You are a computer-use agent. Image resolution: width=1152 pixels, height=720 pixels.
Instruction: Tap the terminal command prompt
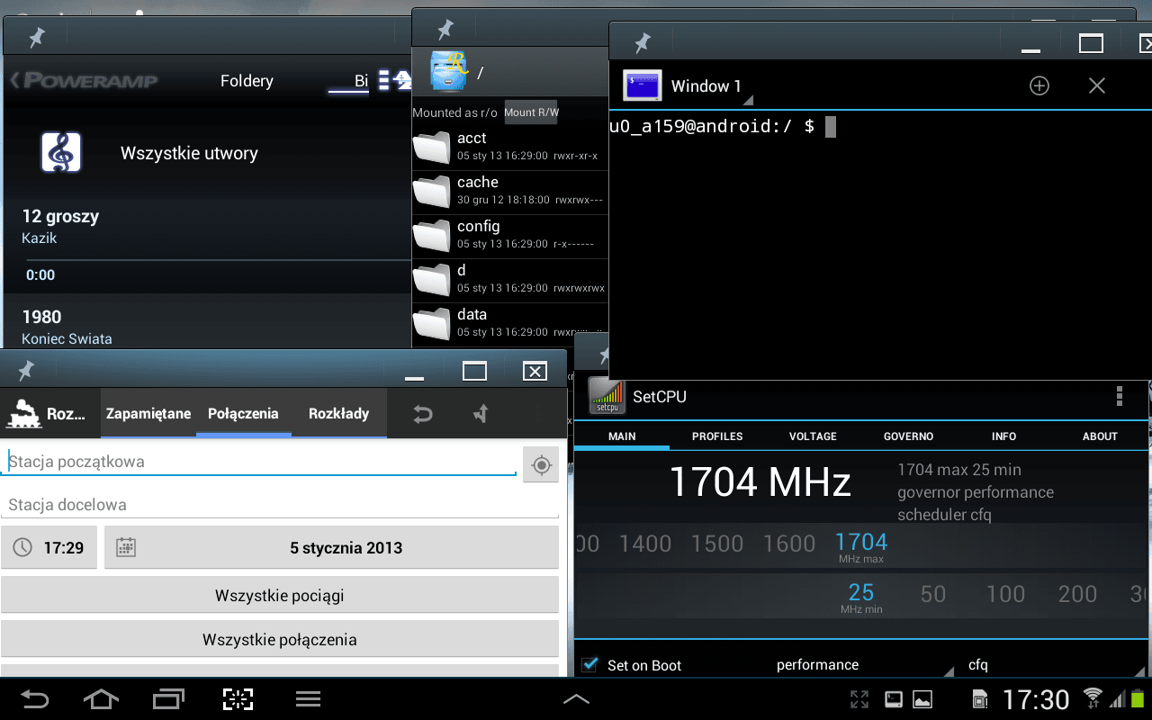coord(723,126)
